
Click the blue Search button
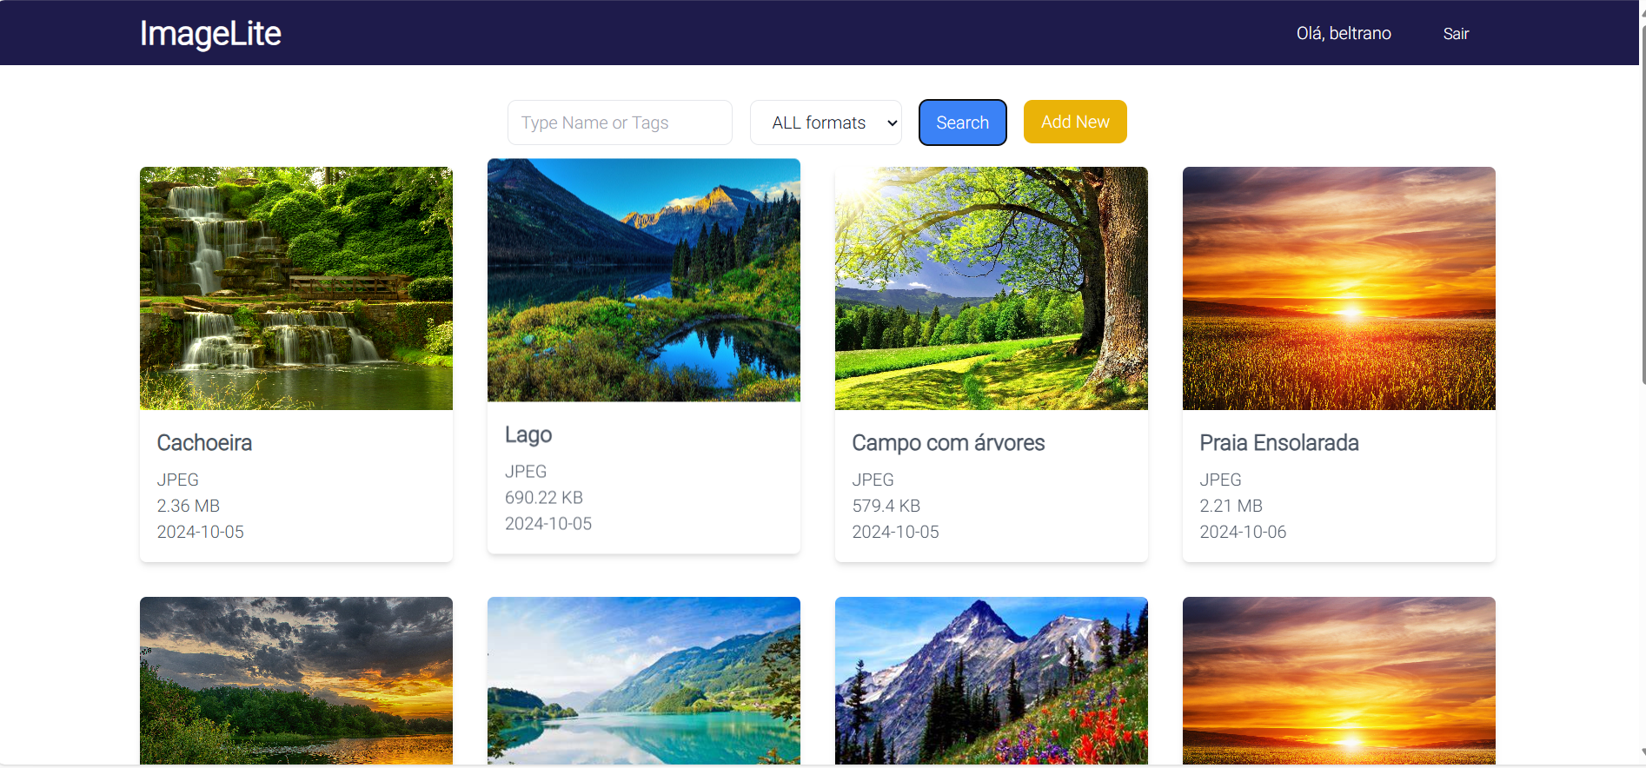pyautogui.click(x=962, y=122)
